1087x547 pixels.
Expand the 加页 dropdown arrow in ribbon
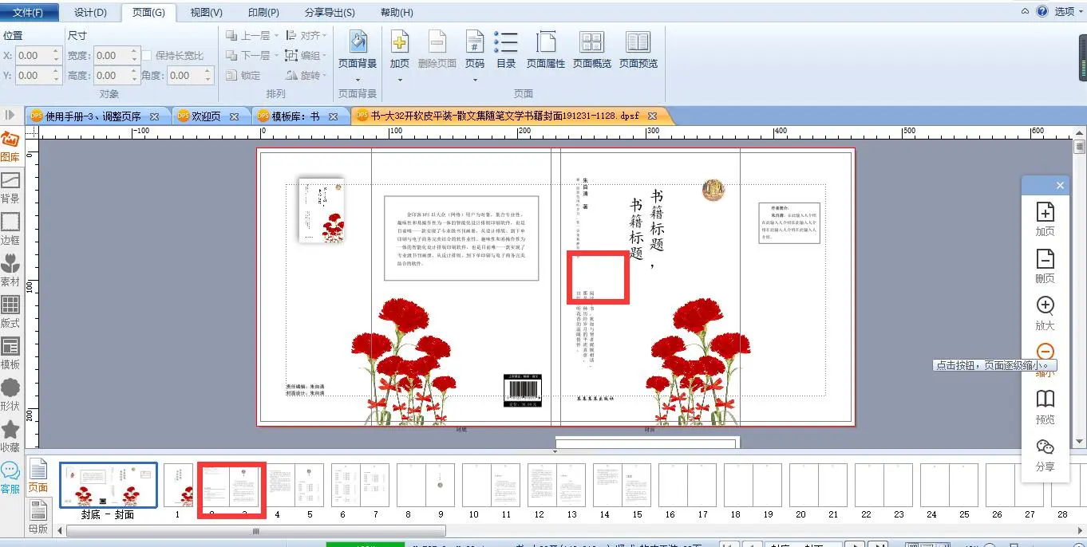400,79
